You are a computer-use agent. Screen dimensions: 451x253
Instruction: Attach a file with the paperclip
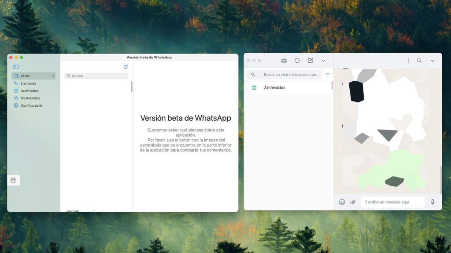pos(353,202)
